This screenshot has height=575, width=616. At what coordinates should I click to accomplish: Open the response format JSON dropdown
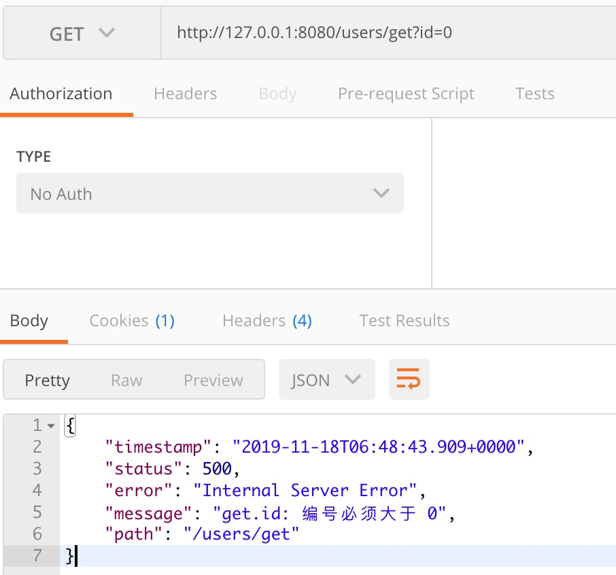(326, 379)
